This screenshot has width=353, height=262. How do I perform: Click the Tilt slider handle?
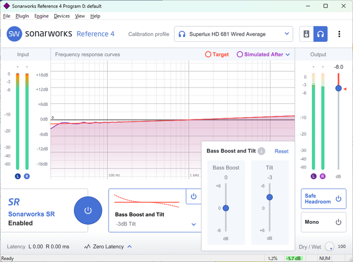(270, 197)
